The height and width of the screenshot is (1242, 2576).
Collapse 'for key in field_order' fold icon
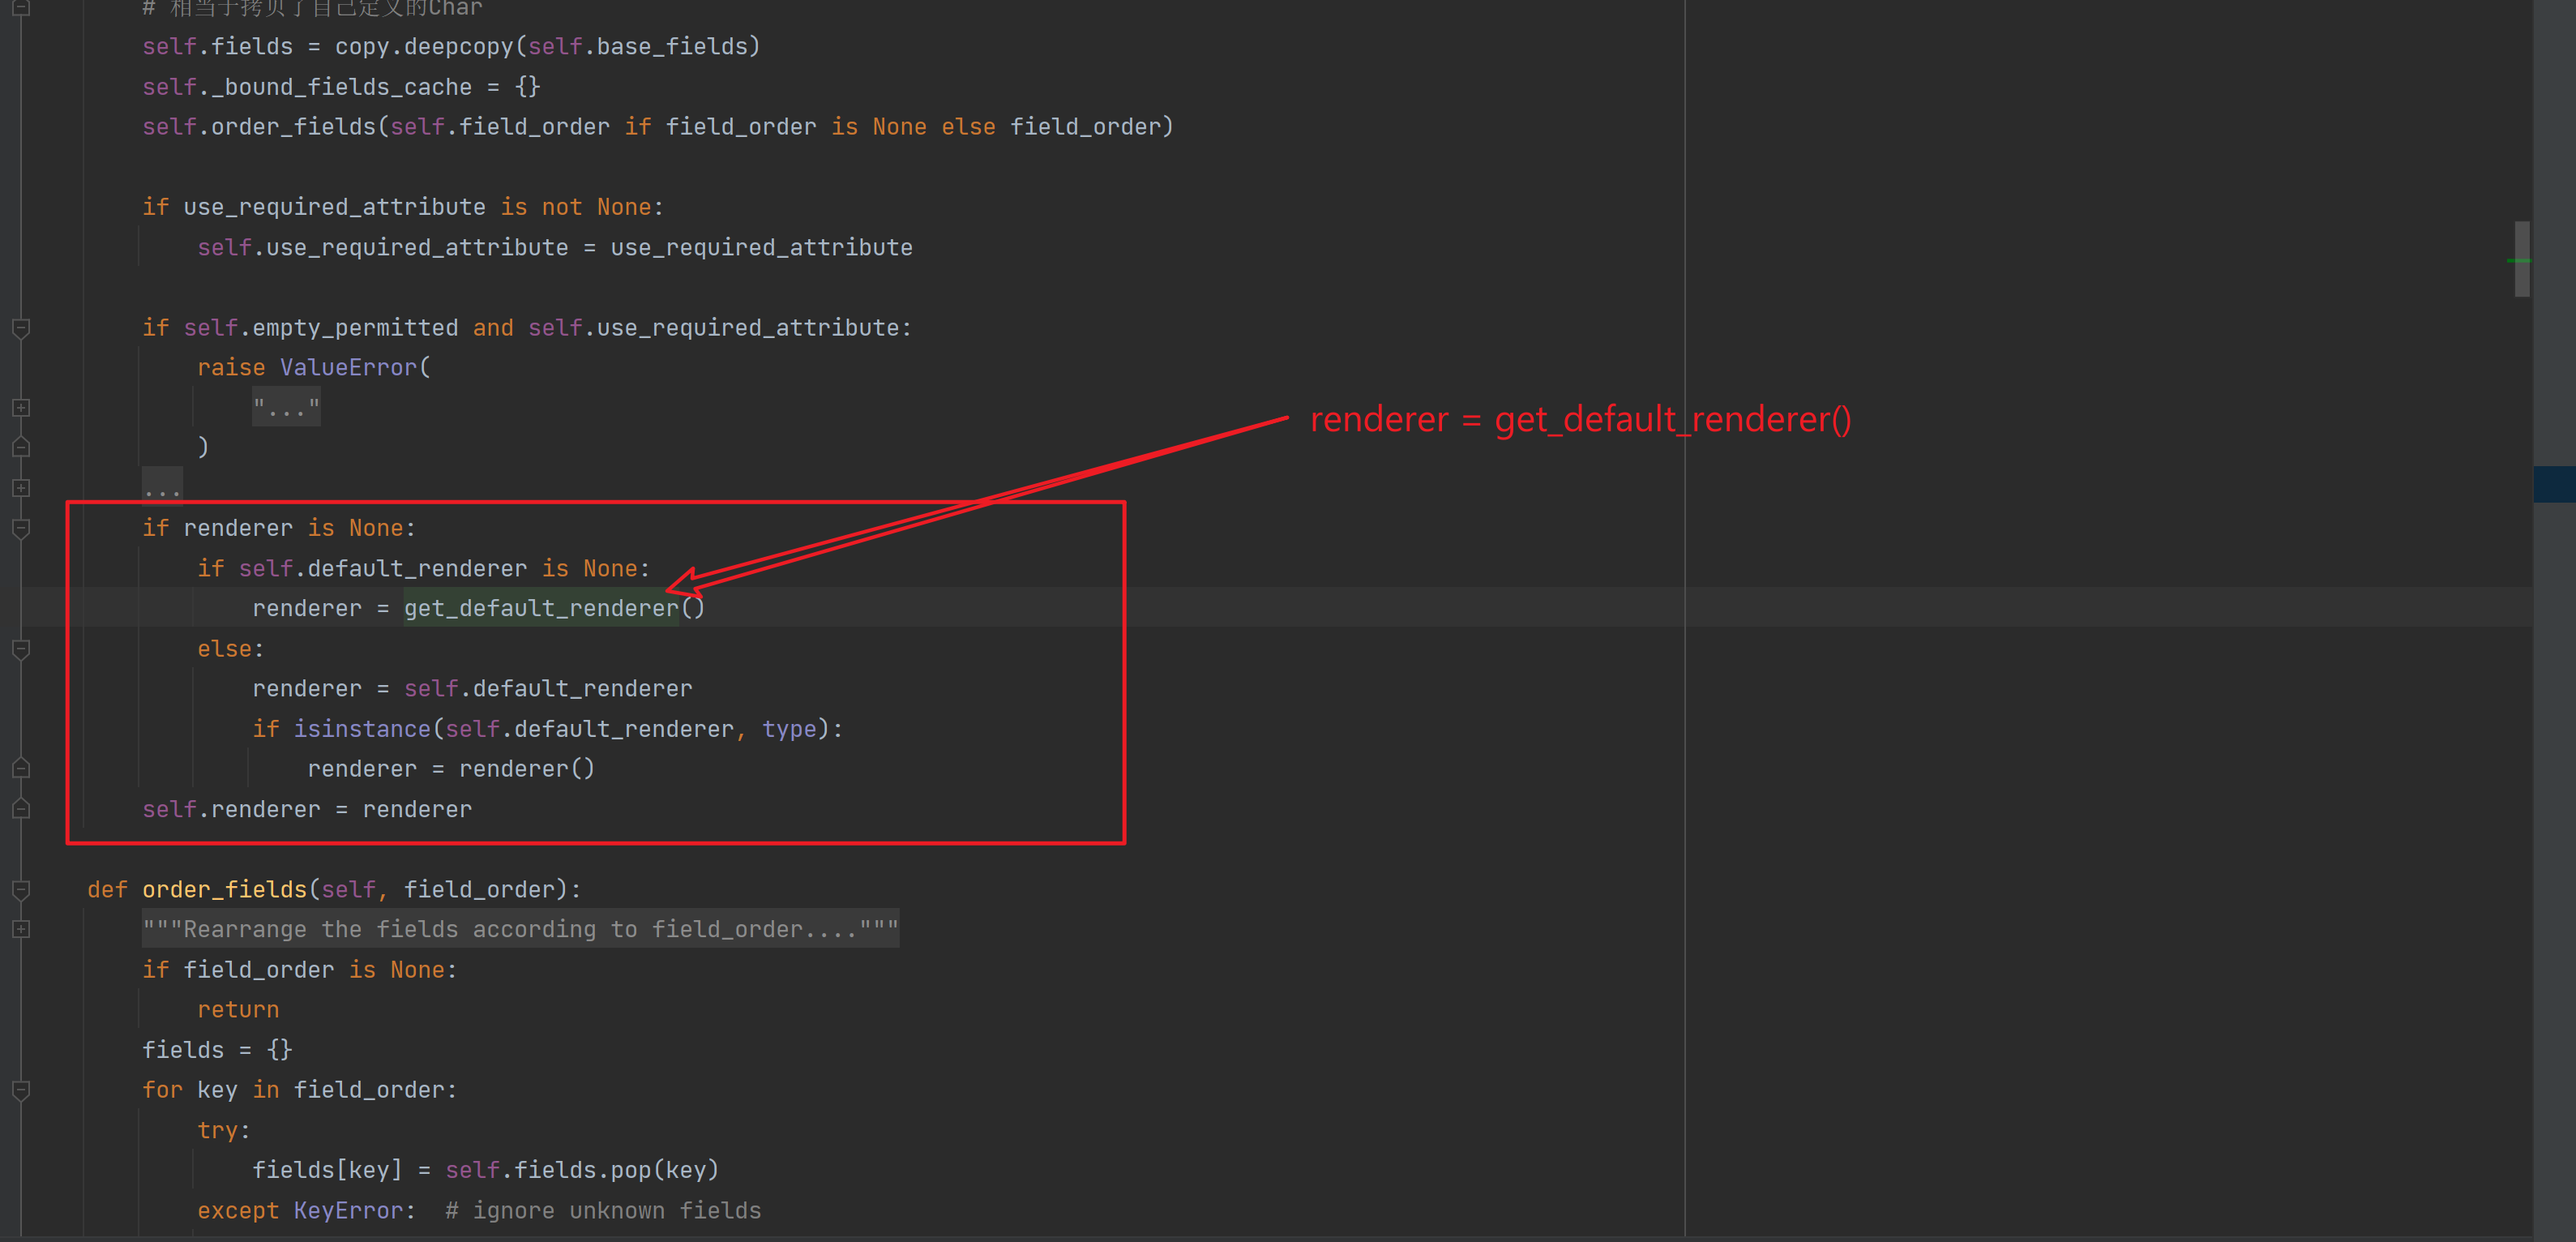point(21,1090)
